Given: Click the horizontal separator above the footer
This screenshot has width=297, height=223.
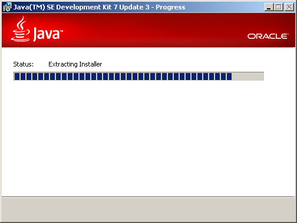Looking at the screenshot, I should click(x=148, y=197).
